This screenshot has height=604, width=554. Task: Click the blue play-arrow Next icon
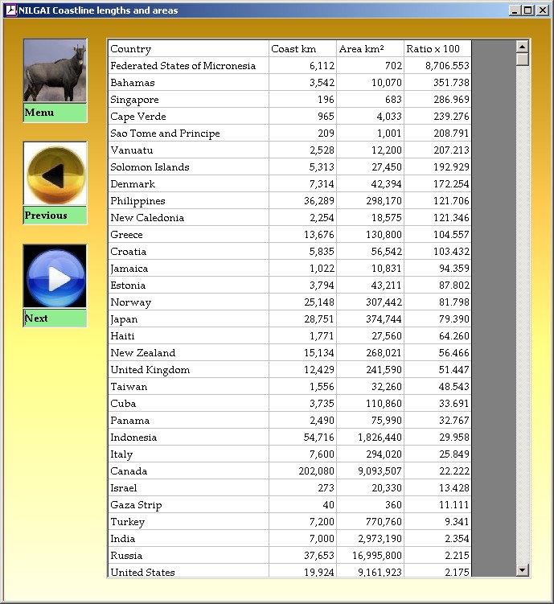pyautogui.click(x=55, y=277)
